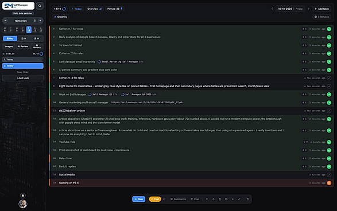This screenshot has width=337, height=211.
Task: Click the pin icon in the bottom toolbar
Action: click(207, 199)
